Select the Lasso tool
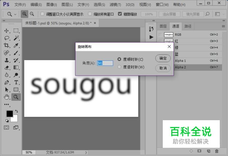The height and width of the screenshot is (156, 228). coord(7,38)
